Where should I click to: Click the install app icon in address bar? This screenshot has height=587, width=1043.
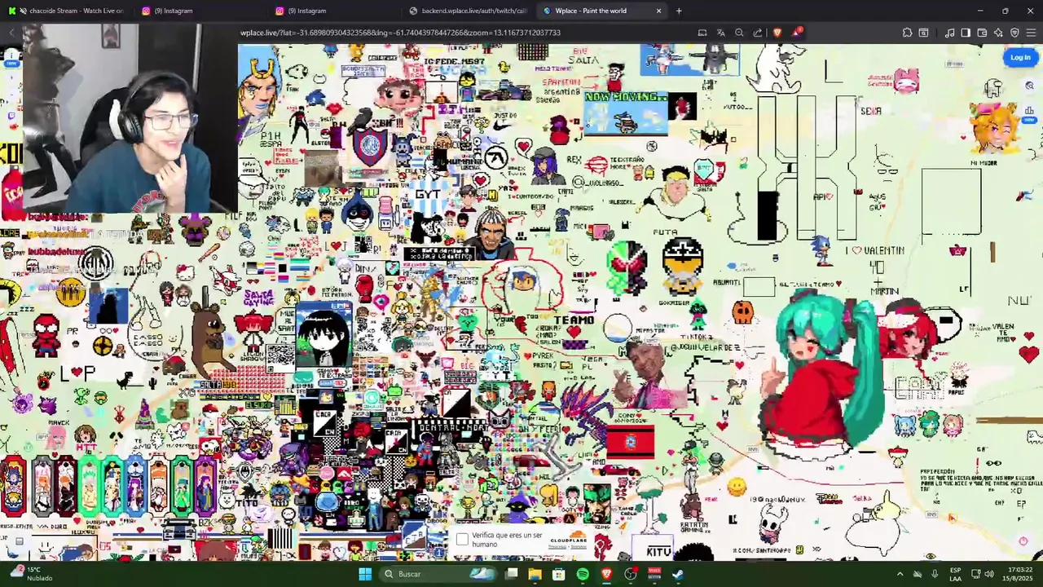pyautogui.click(x=702, y=33)
